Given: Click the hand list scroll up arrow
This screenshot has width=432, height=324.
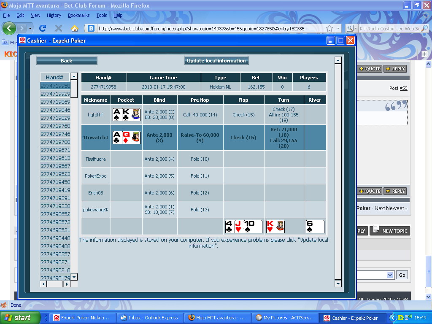Looking at the screenshot, I should coord(74,76).
